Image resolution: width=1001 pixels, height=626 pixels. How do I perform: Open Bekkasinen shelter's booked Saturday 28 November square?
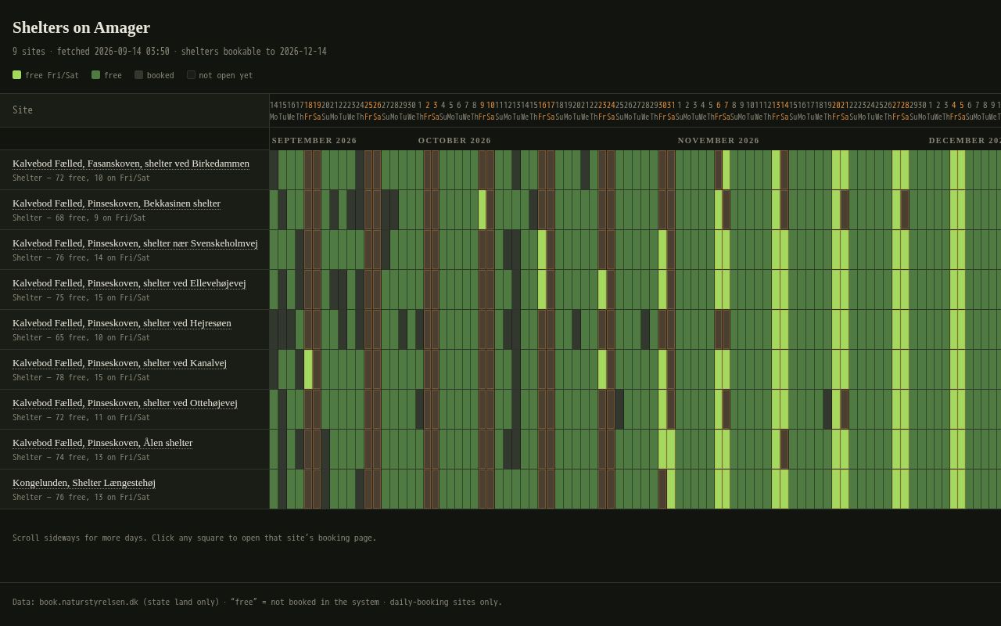click(x=905, y=210)
